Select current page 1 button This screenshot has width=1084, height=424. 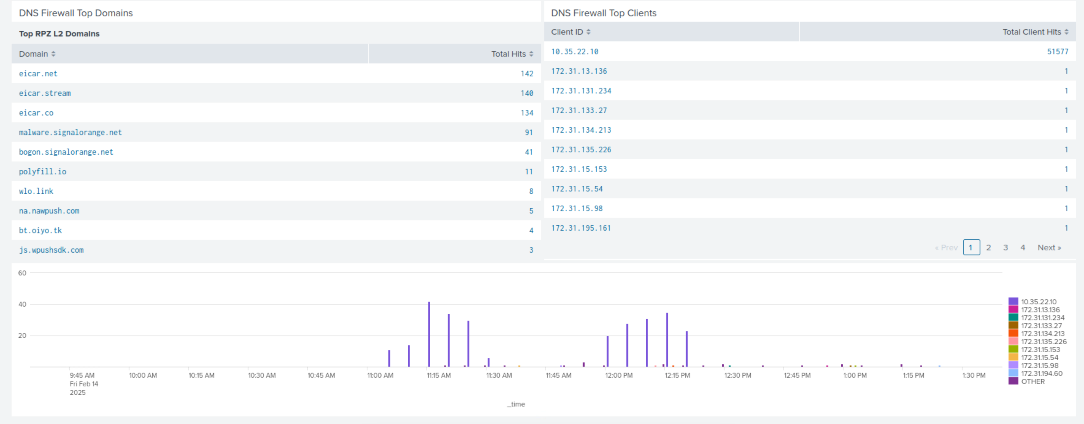(x=971, y=248)
